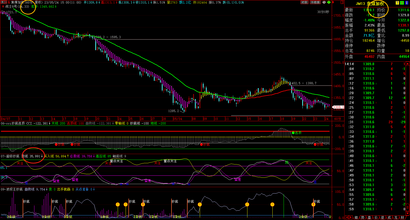Image resolution: width=410 pixels, height=220 pixels.
Task: Click the 时段 button
Action: [304, 2]
